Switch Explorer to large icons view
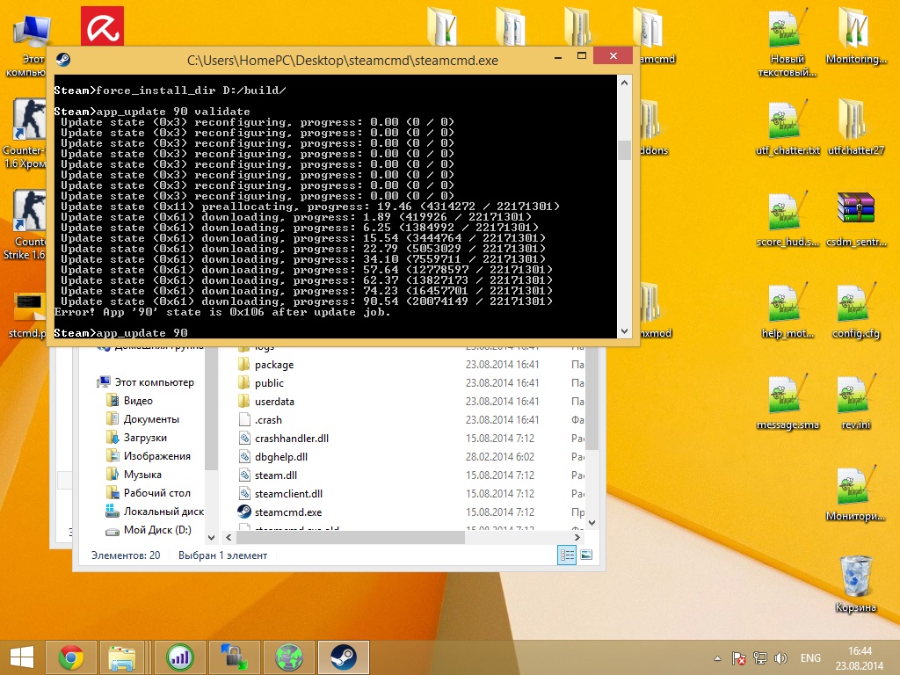 point(586,555)
